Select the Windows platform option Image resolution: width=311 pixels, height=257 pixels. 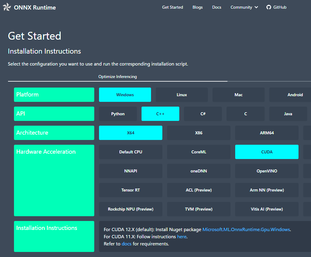[x=125, y=95]
